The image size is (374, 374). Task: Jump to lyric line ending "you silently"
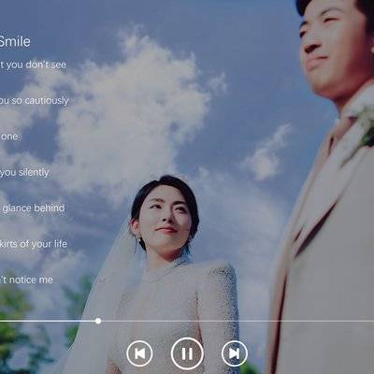point(24,172)
